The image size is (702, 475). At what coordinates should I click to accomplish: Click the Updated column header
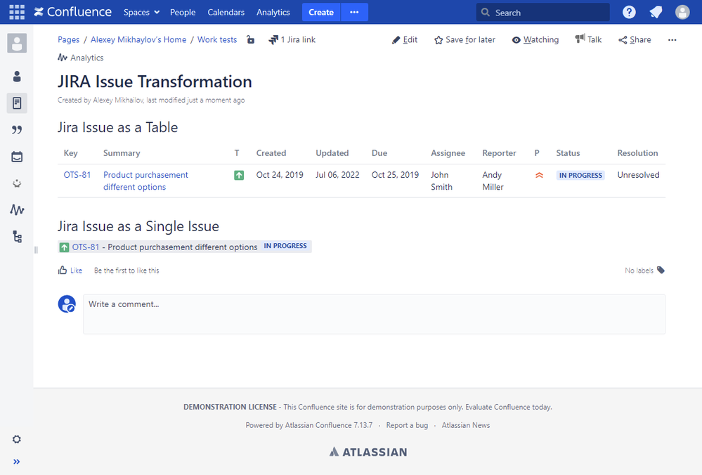(x=332, y=153)
